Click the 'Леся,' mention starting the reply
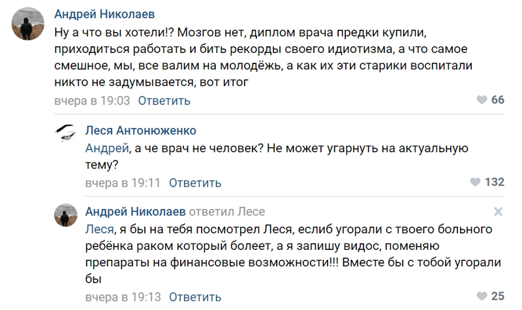The width and height of the screenshot is (522, 310). (x=100, y=230)
